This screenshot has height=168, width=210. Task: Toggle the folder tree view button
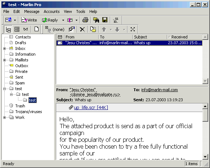[8, 29]
